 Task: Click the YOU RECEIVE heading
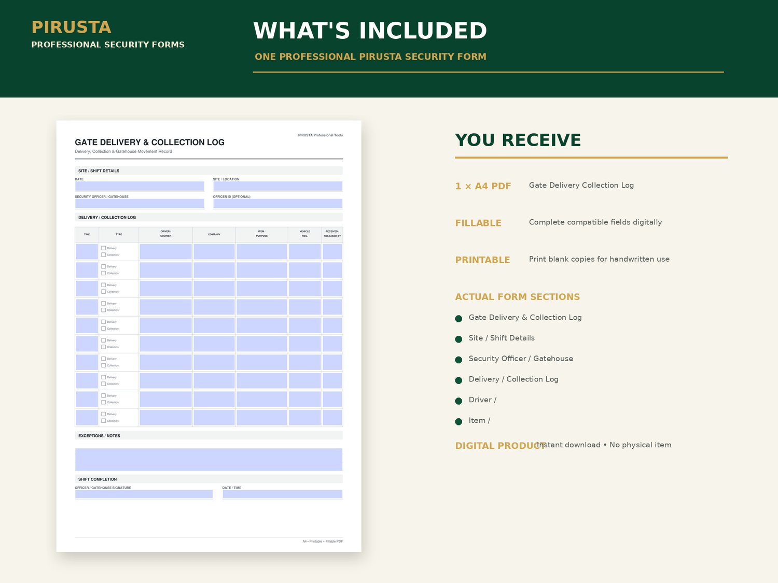coord(518,140)
